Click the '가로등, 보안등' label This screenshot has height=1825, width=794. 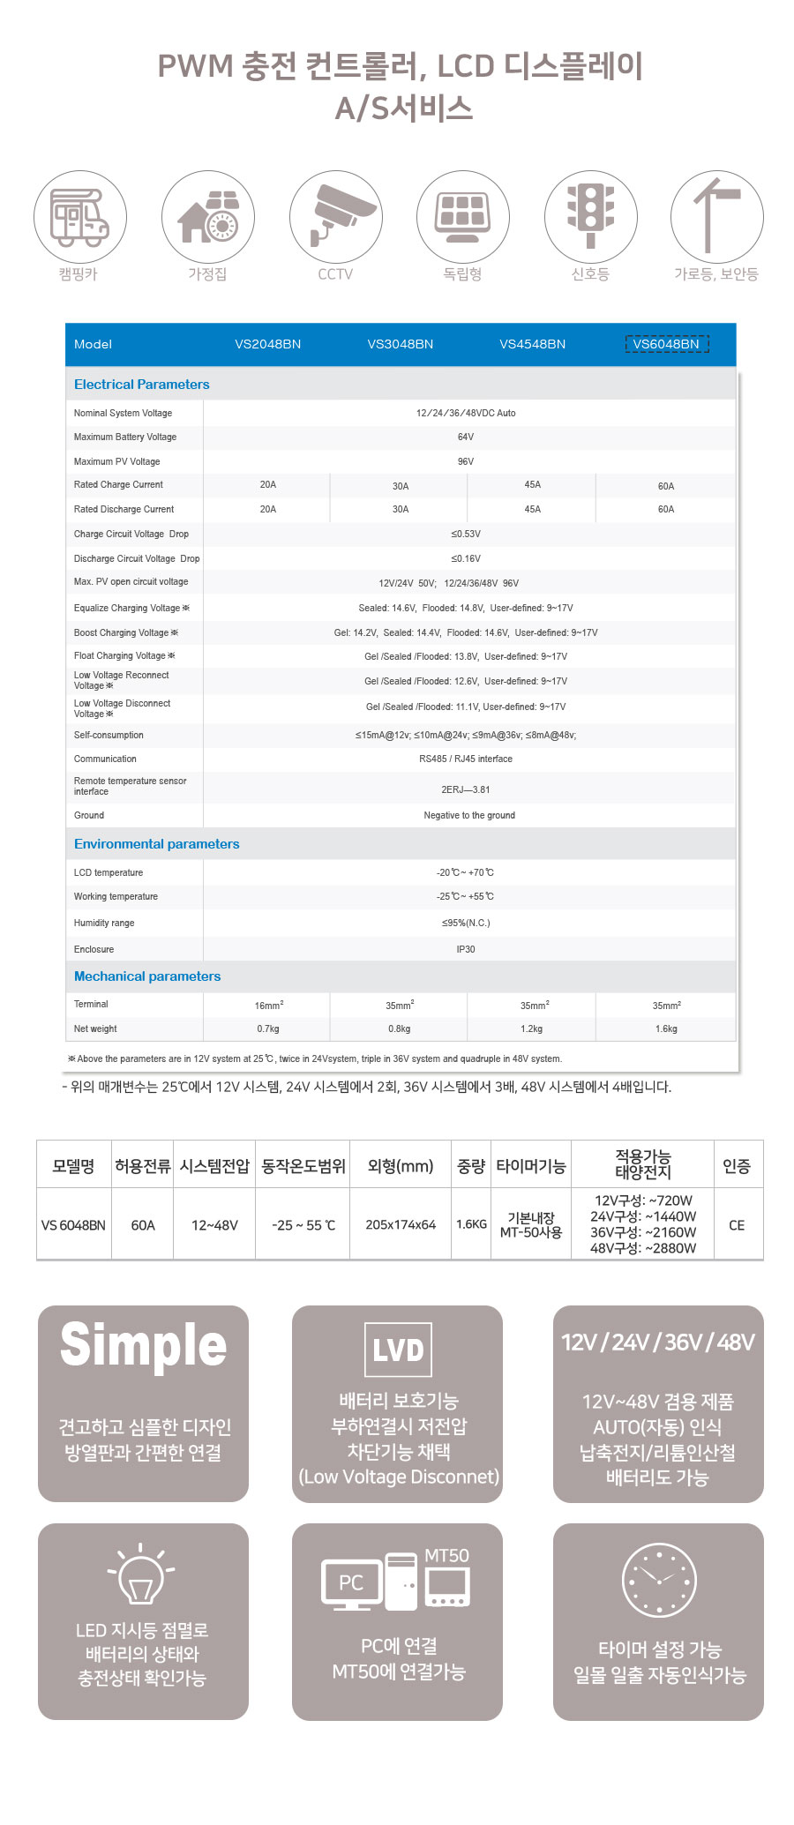pos(716,274)
